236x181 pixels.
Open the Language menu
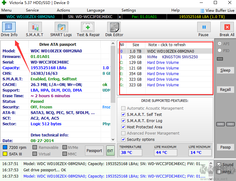96,10
